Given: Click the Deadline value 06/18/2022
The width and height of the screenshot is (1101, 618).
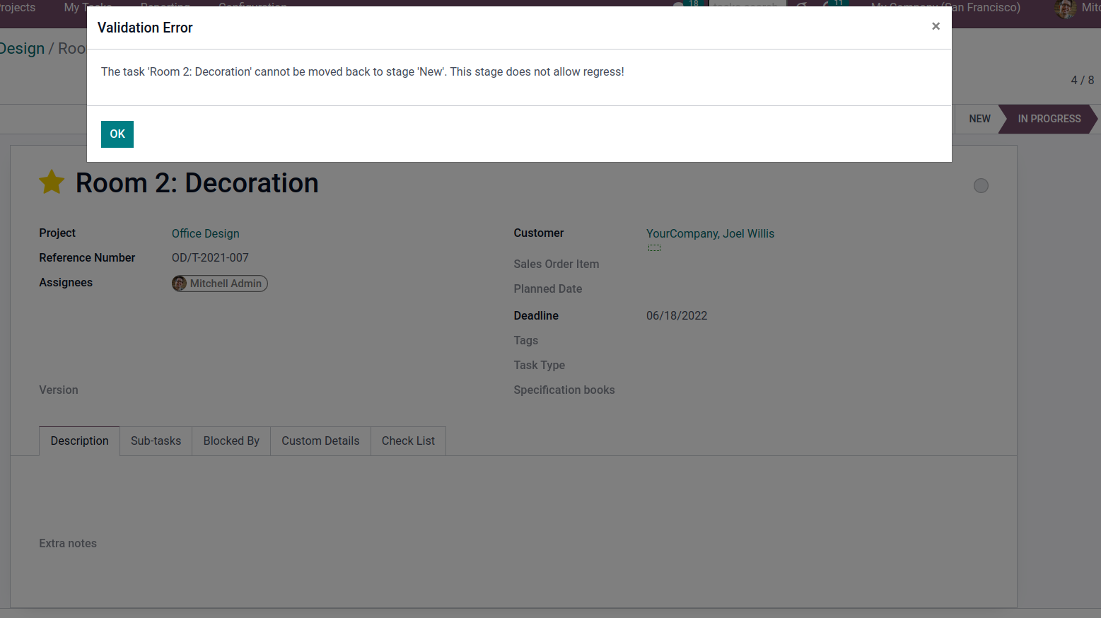Looking at the screenshot, I should 677,315.
